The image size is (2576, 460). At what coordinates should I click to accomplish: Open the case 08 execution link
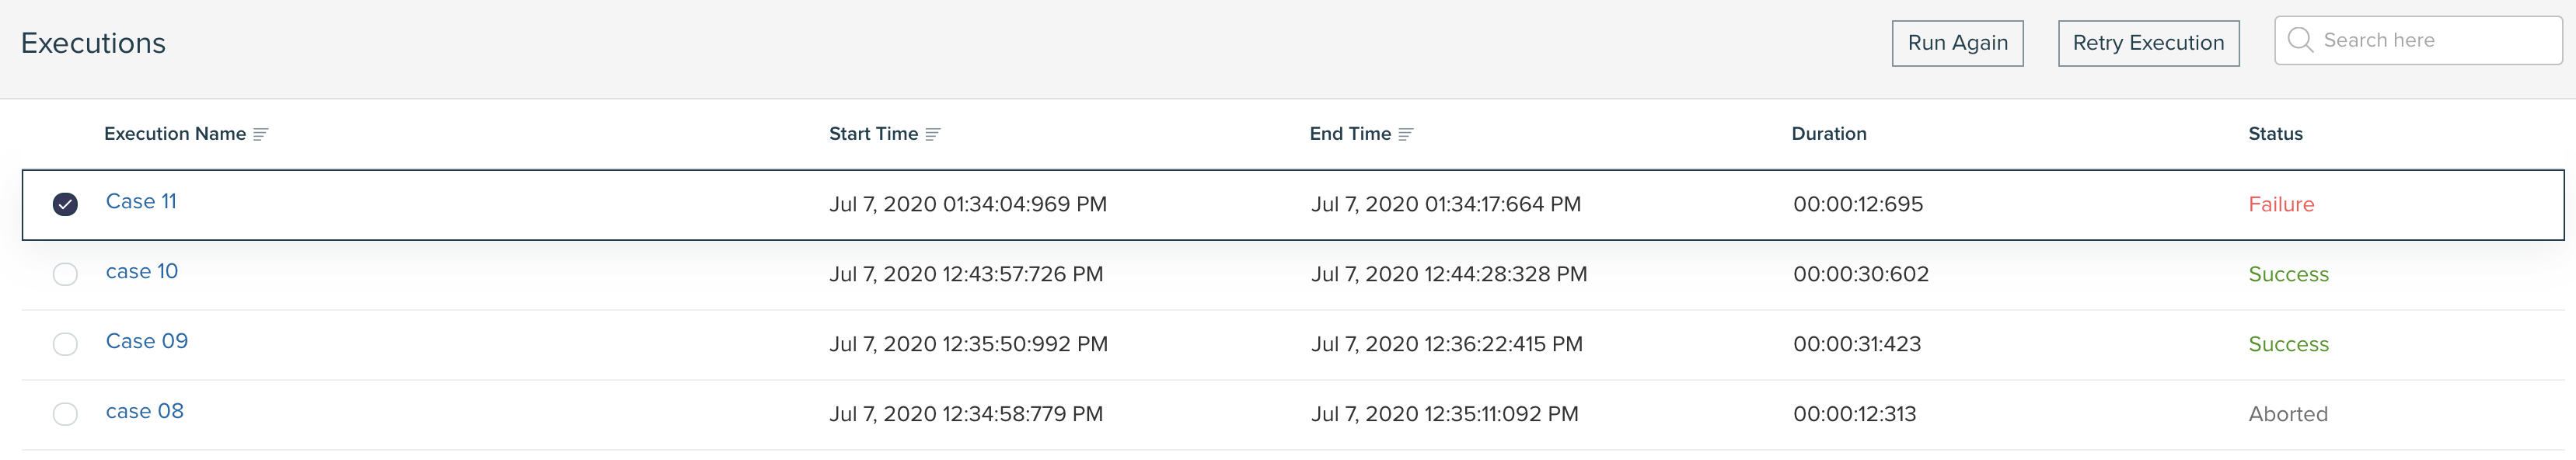point(145,411)
